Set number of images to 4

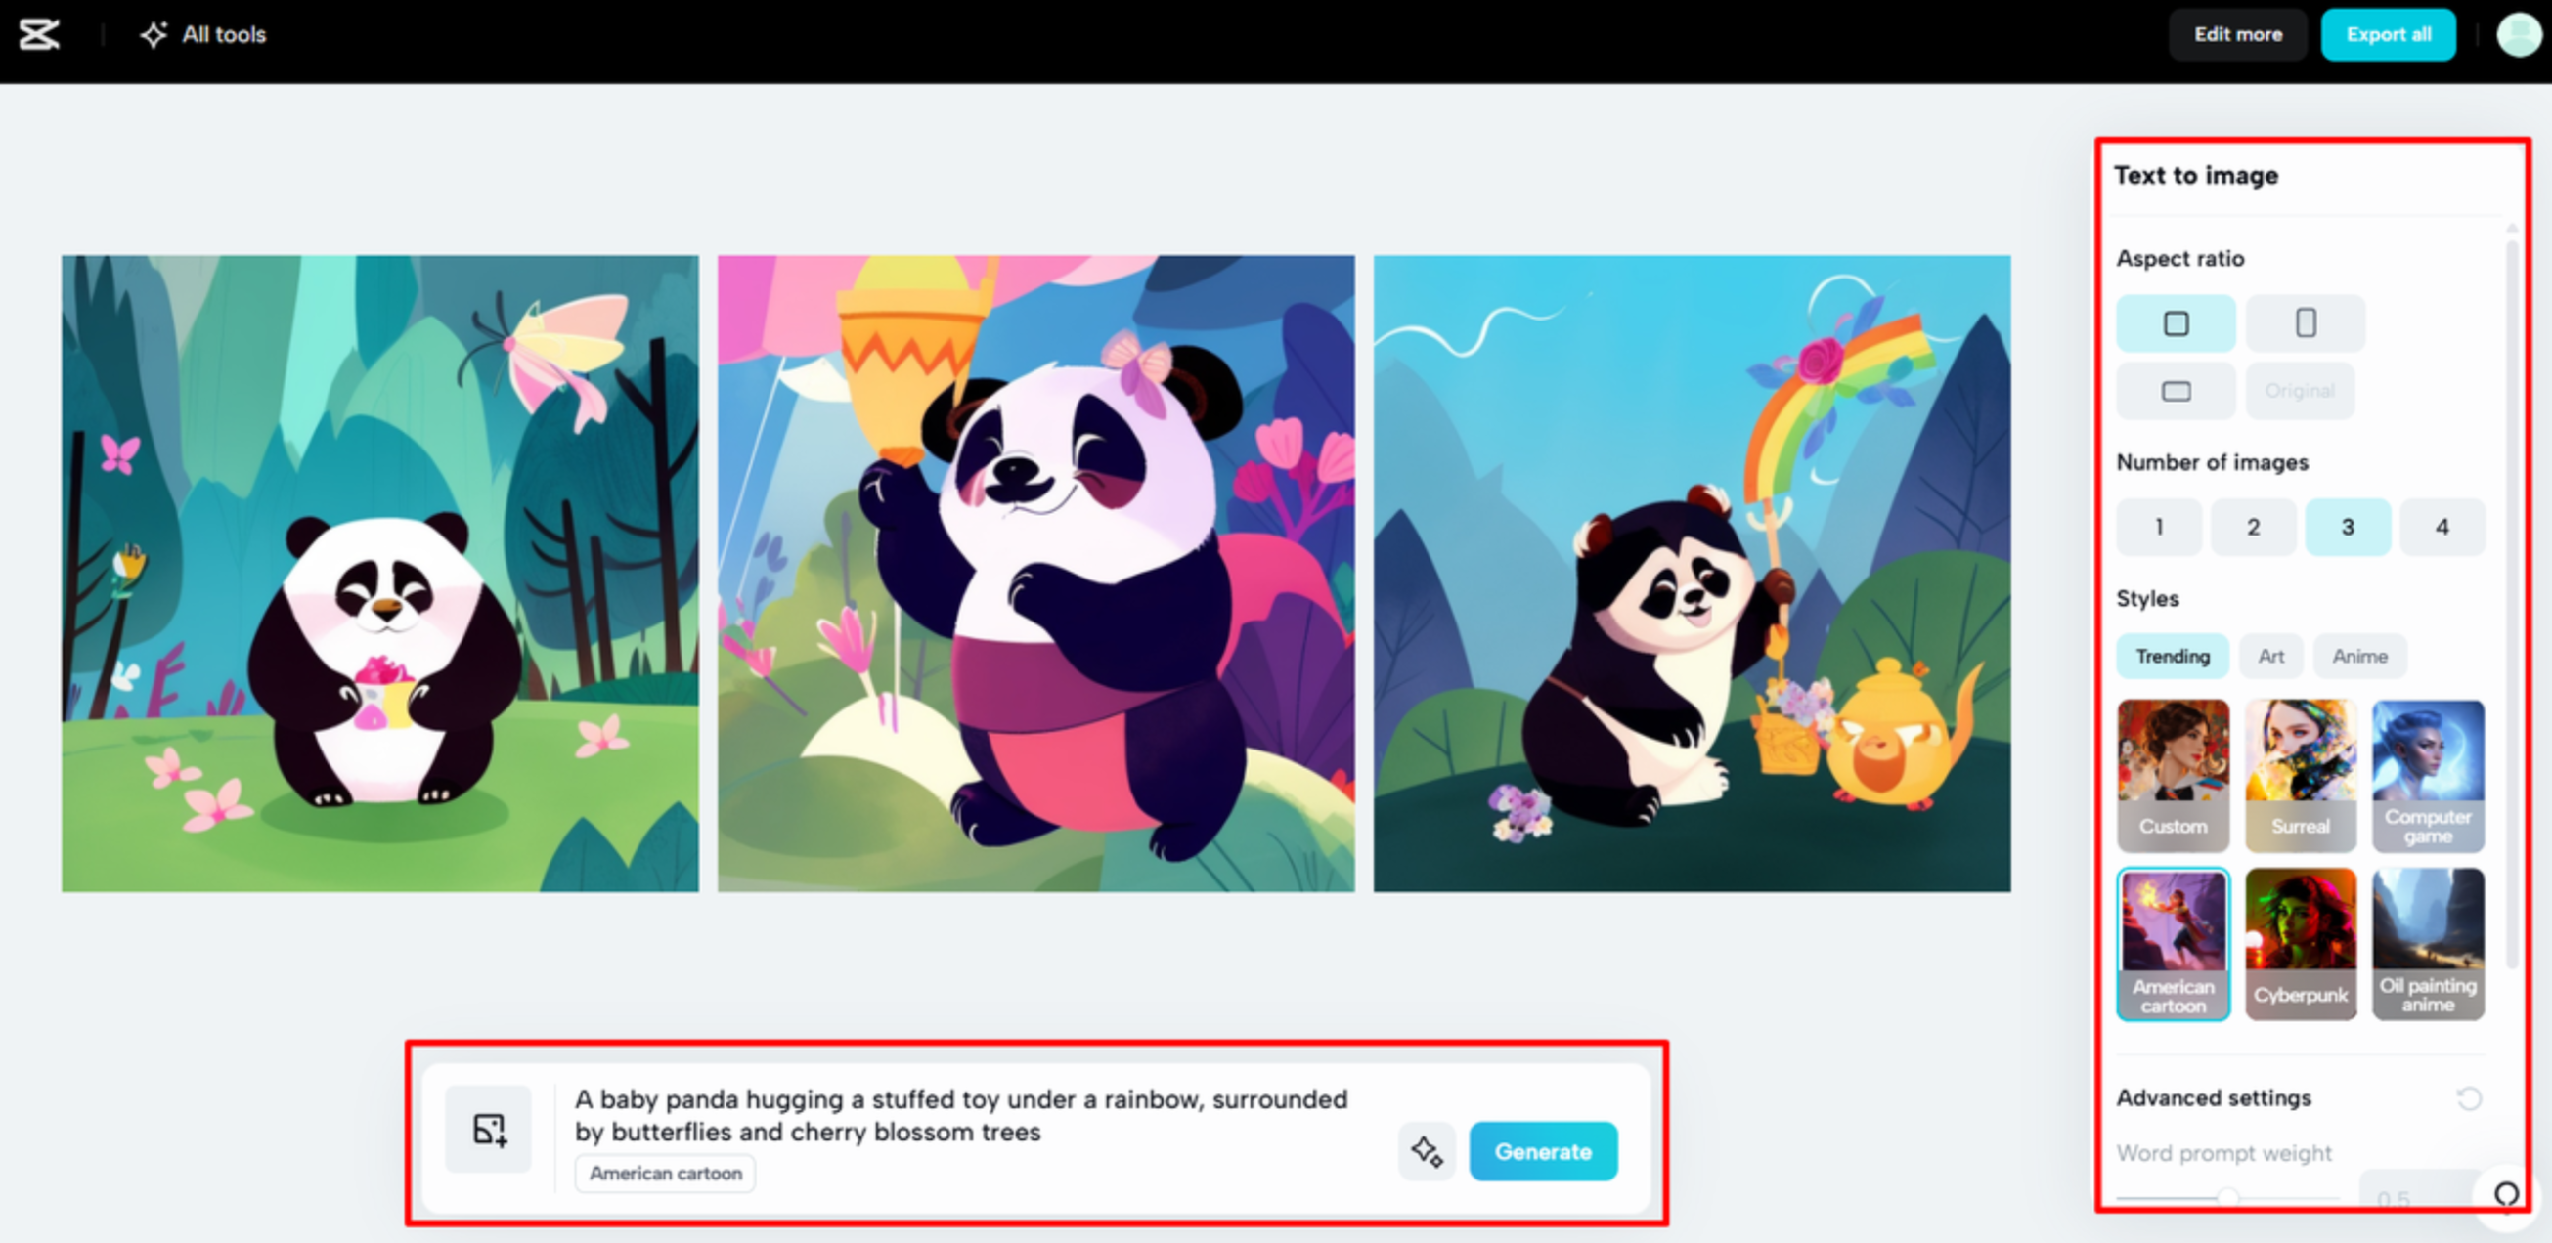(2442, 527)
